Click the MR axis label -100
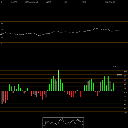This screenshot has height=128, width=128. click(125, 113)
